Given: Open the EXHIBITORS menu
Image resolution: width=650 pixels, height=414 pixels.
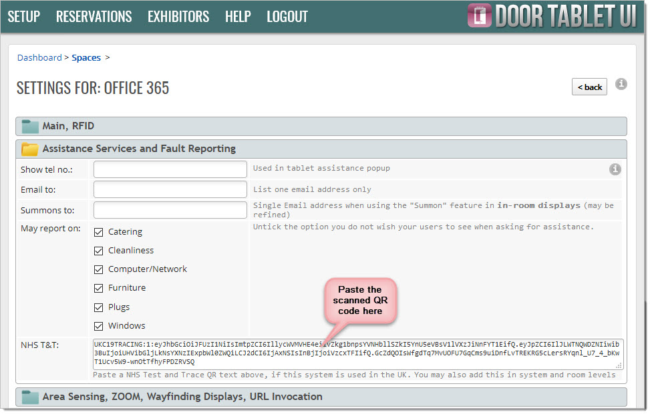Looking at the screenshot, I should coord(178,17).
